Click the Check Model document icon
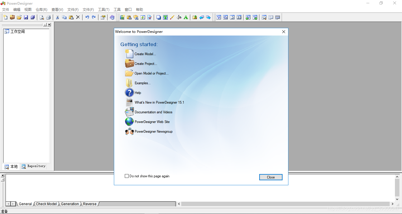Screen dimensions: 402x214 149,17
